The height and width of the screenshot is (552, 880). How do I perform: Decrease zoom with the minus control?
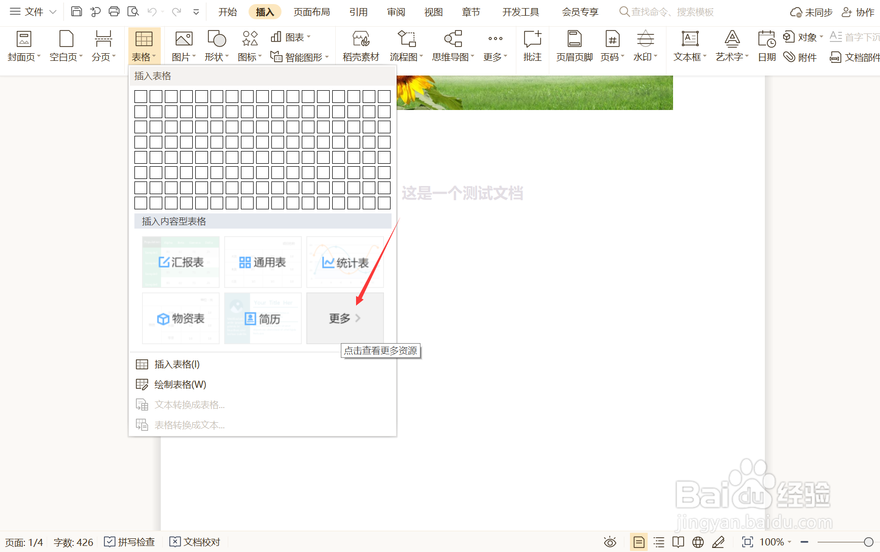tap(804, 541)
